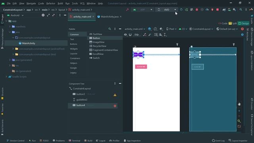The height and width of the screenshot is (143, 254).
Task: Click the Stop red square icon
Action: [217, 10]
